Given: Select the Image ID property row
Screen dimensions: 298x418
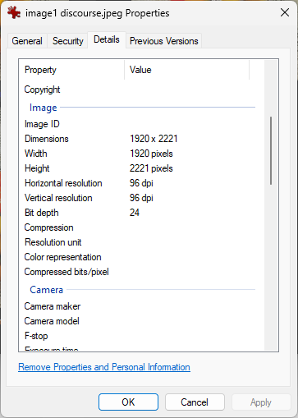Looking at the screenshot, I should pyautogui.click(x=137, y=124).
